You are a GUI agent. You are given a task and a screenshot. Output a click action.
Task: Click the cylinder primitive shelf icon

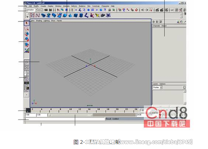pyautogui.click(x=81, y=16)
